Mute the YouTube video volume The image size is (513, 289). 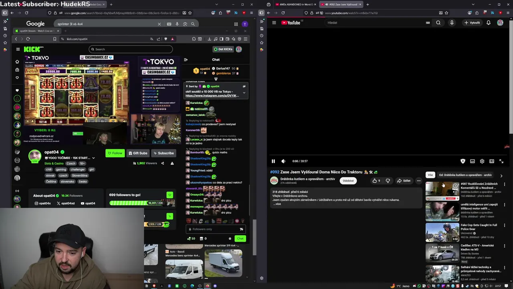pos(283,161)
